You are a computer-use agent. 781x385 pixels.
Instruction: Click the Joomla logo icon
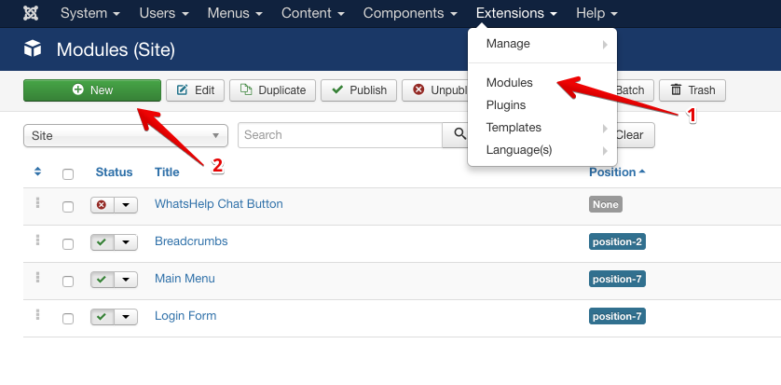(x=29, y=14)
